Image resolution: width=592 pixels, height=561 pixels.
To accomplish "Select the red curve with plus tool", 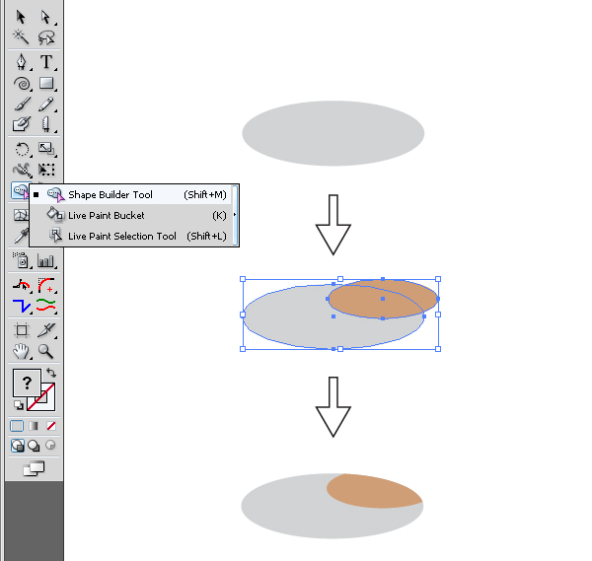I will point(46,286).
